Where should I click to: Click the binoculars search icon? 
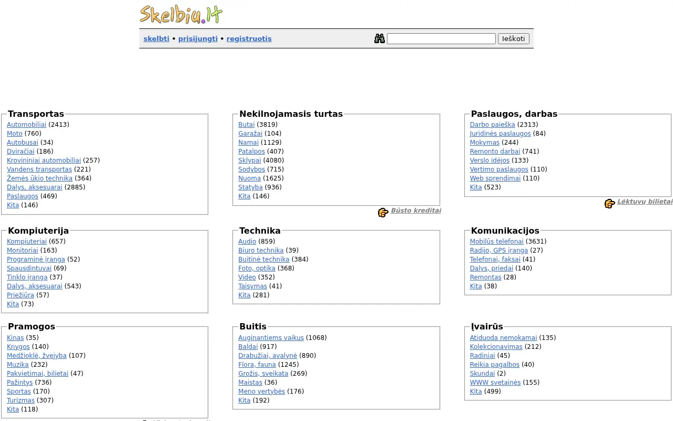[x=380, y=38]
